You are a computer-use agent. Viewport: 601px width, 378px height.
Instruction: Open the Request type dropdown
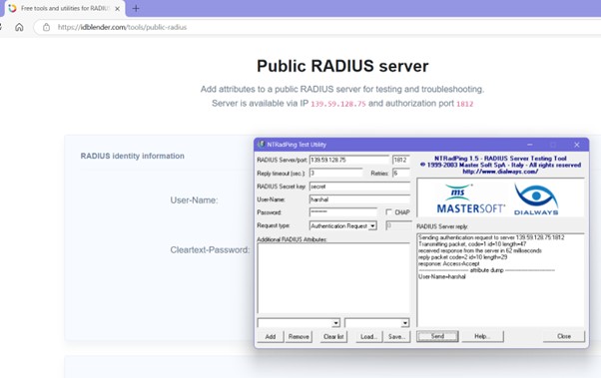[x=372, y=226]
